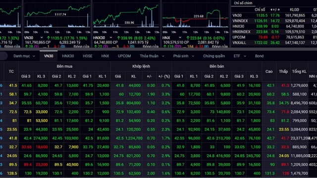317x178 pixels.
Task: Click buy-side KL 3 cell 274,300
Action: tap(41, 138)
